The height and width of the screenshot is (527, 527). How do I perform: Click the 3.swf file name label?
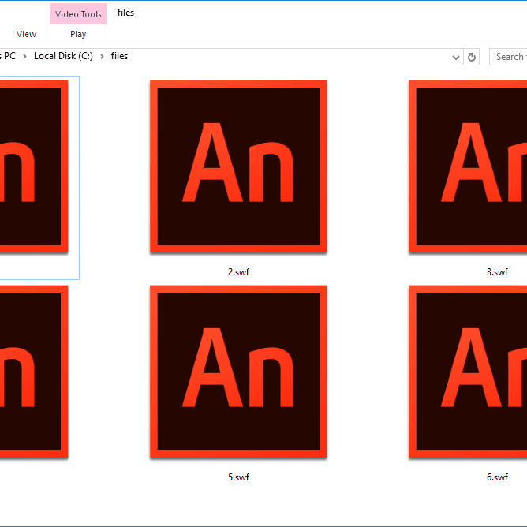pos(497,272)
